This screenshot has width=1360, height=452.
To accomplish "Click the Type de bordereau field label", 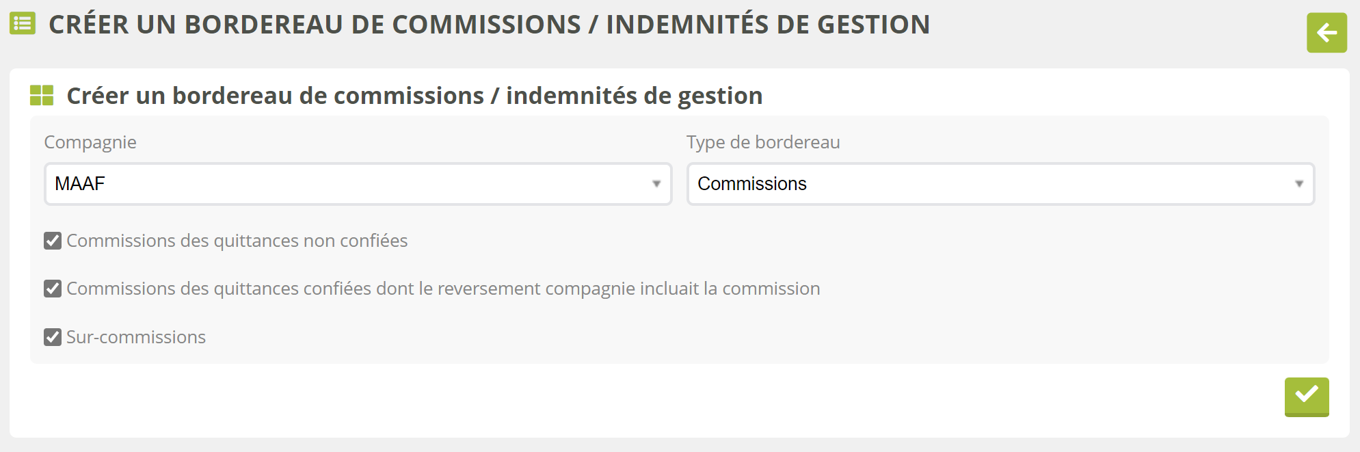I will click(763, 142).
